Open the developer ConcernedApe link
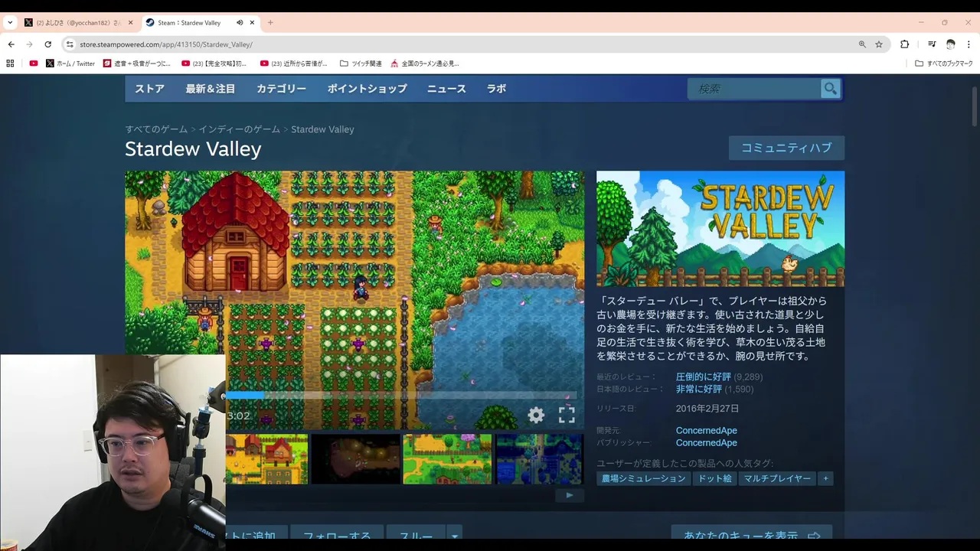Image resolution: width=980 pixels, height=551 pixels. click(706, 431)
